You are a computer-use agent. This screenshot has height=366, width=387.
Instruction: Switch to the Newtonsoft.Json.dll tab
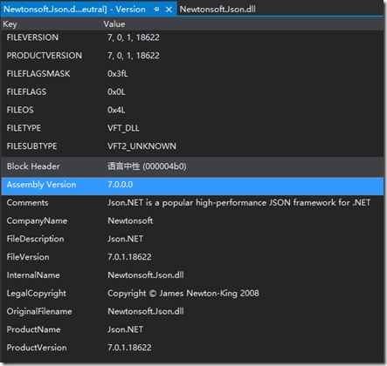coord(218,10)
